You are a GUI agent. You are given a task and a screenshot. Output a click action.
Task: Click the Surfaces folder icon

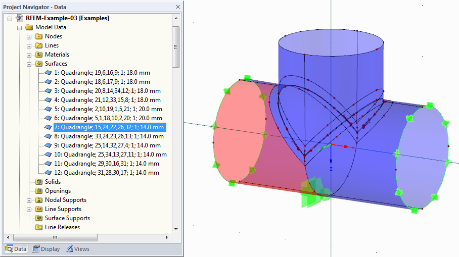(38, 64)
